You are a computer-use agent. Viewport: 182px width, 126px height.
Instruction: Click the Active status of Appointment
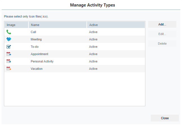[x=93, y=54]
